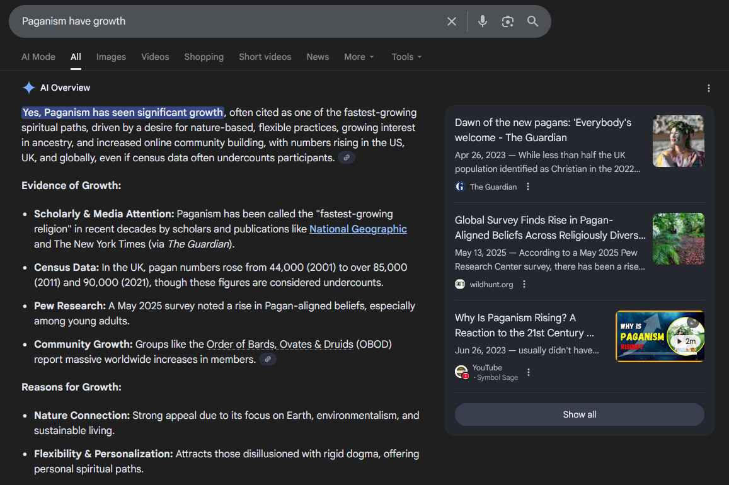Start voice search with the microphone icon
This screenshot has height=485, width=729.
point(483,21)
